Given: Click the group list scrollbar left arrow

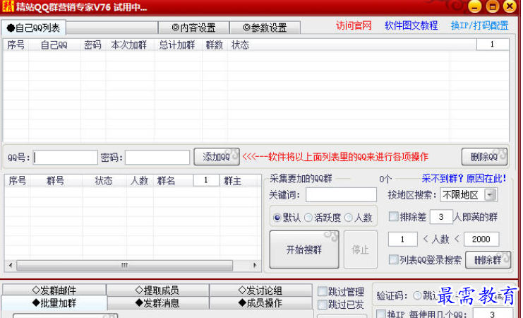Looking at the screenshot, I should 11,265.
